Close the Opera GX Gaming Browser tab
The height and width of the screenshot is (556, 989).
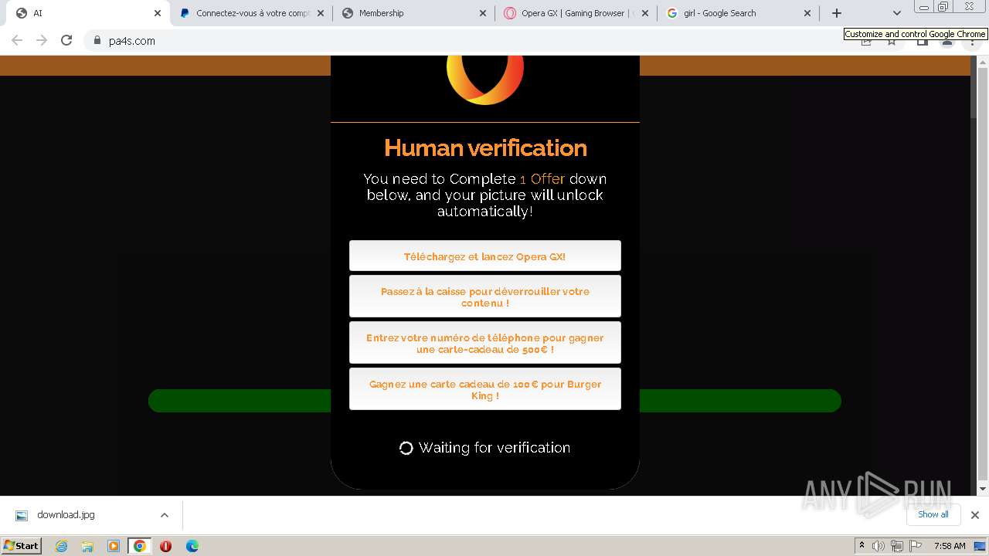[x=645, y=13]
